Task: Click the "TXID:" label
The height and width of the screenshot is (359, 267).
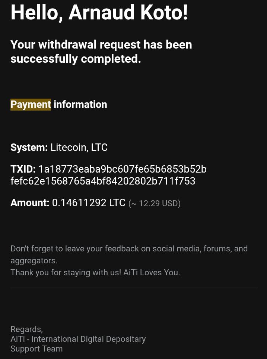Action: pos(23,169)
